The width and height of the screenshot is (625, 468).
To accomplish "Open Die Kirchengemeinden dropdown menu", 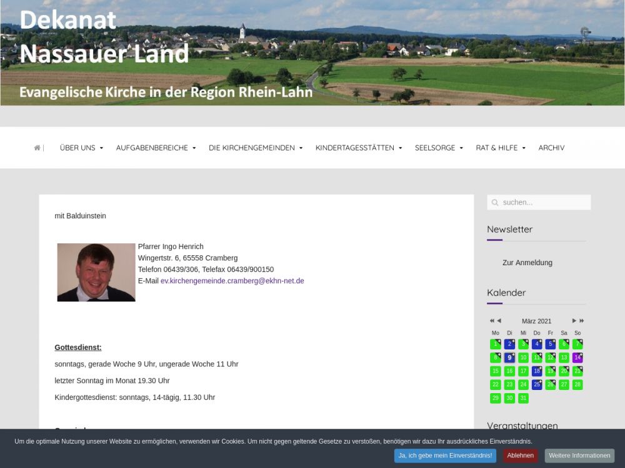I will point(256,148).
